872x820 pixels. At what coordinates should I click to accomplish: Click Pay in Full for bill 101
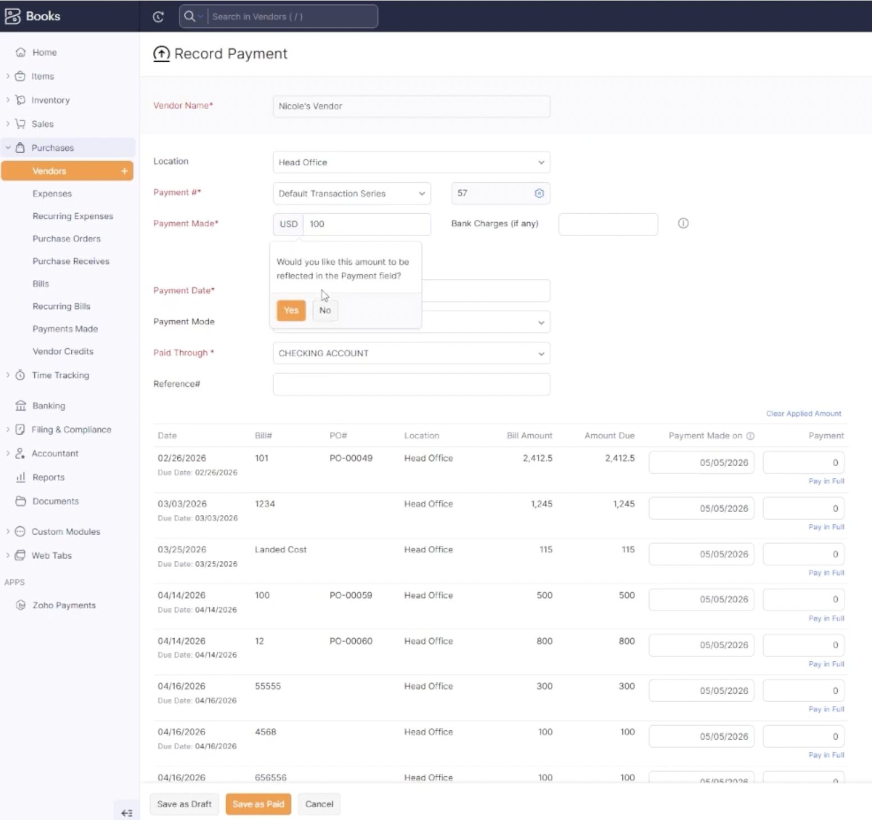click(826, 481)
